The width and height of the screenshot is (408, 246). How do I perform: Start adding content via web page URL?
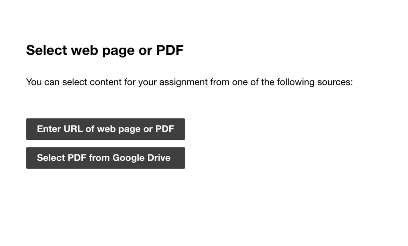[x=105, y=129]
